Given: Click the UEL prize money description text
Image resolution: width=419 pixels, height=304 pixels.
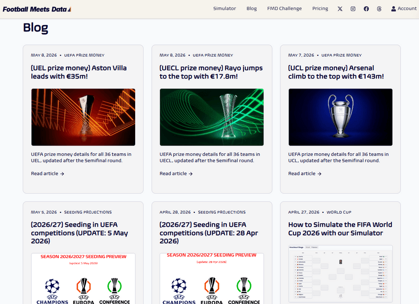Looking at the screenshot, I should click(81, 157).
